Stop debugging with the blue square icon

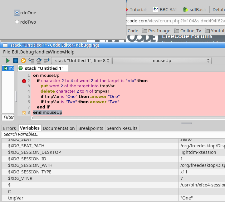point(16,61)
